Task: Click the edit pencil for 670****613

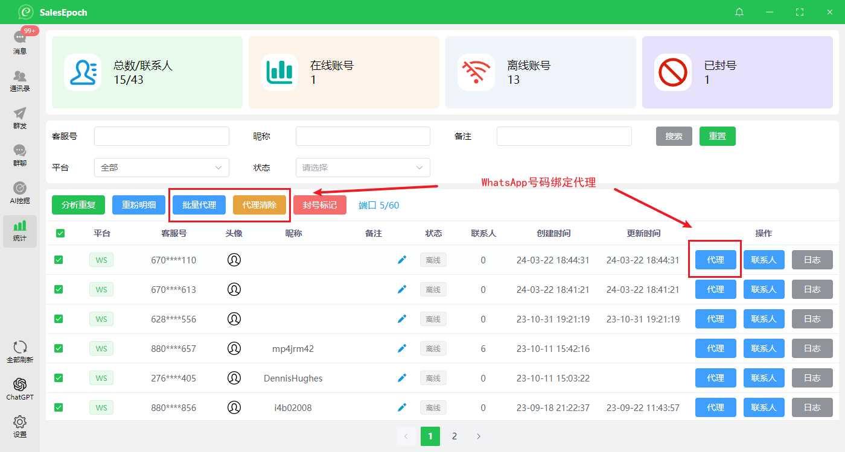Action: pos(402,289)
